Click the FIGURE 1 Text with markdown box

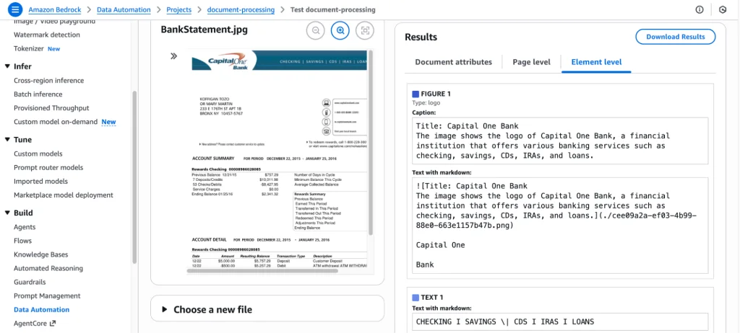point(560,225)
